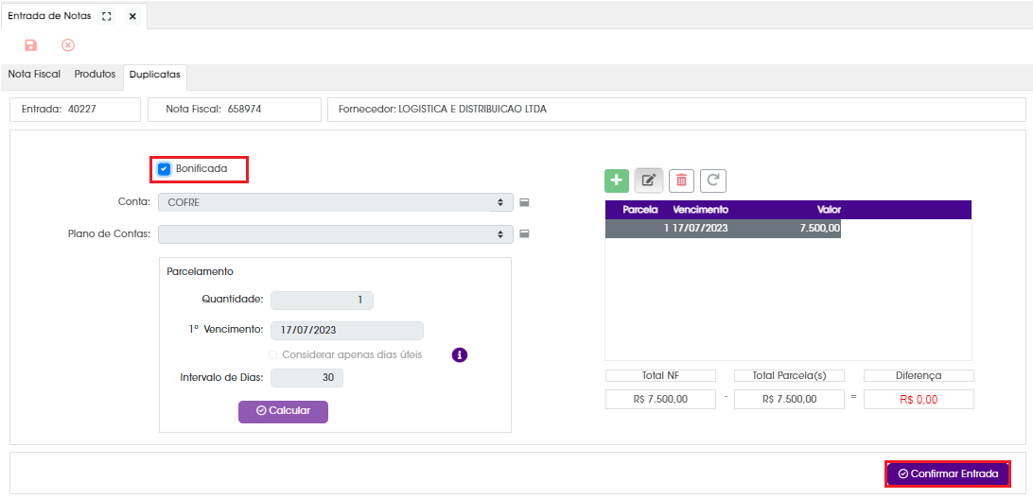
Task: Click the Intervalo de Dias field
Action: click(307, 378)
